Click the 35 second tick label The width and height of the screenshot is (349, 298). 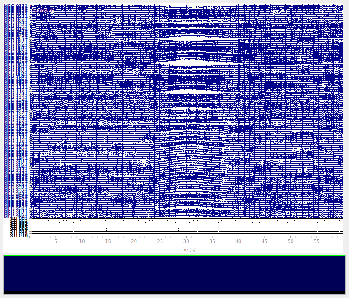212,241
